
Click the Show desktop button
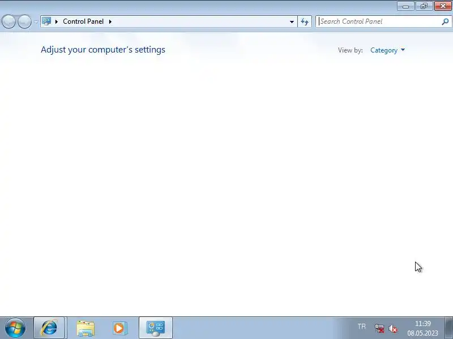pos(448,328)
